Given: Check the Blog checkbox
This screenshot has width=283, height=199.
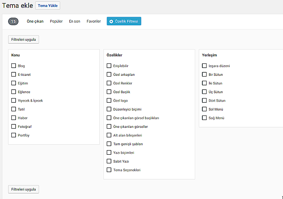Looking at the screenshot, I should pyautogui.click(x=13, y=66).
